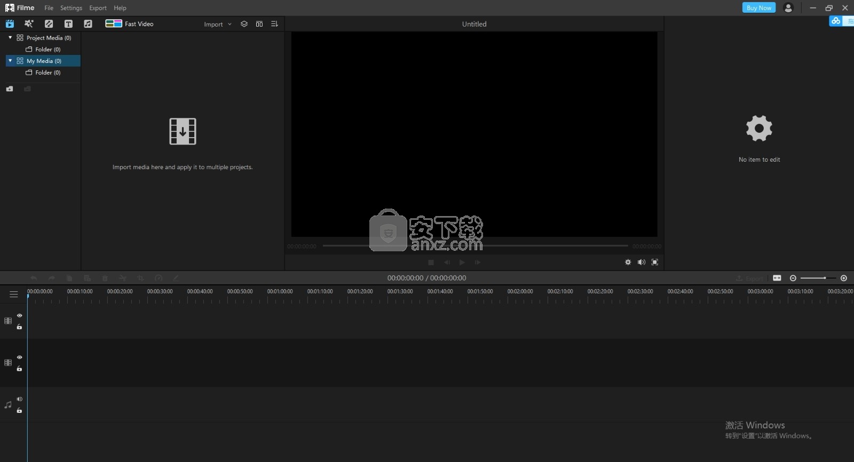Screen dimensions: 854x462
Task: Click the import media film-strip icon
Action: [183, 131]
